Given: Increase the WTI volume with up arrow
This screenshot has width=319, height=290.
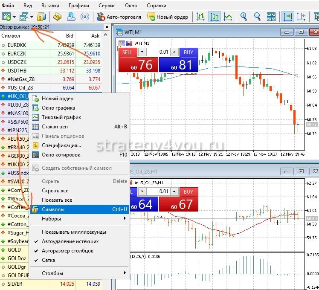Looking at the screenshot, I should coord(174,52).
